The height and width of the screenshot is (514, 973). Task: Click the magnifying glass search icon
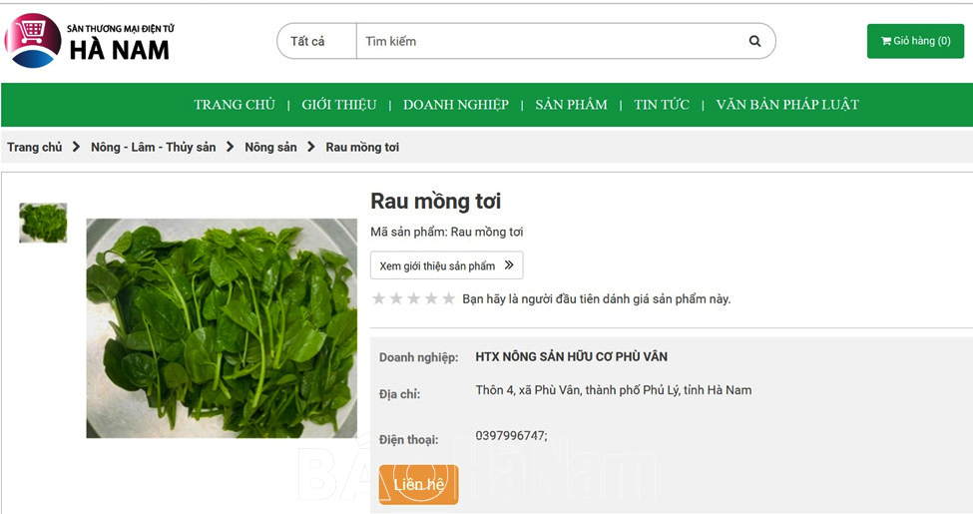[x=754, y=41]
